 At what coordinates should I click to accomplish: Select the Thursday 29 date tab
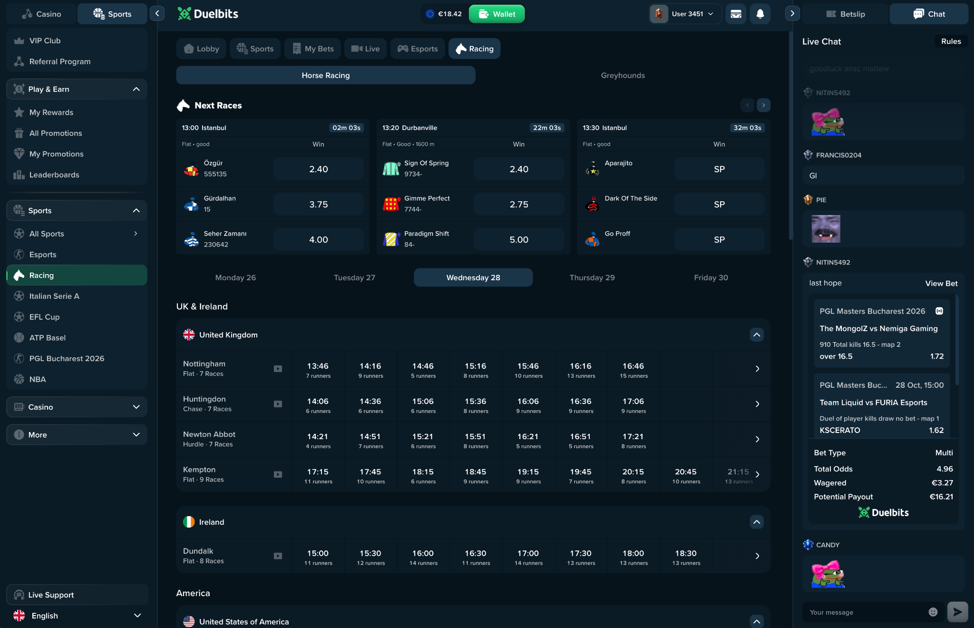coord(592,277)
